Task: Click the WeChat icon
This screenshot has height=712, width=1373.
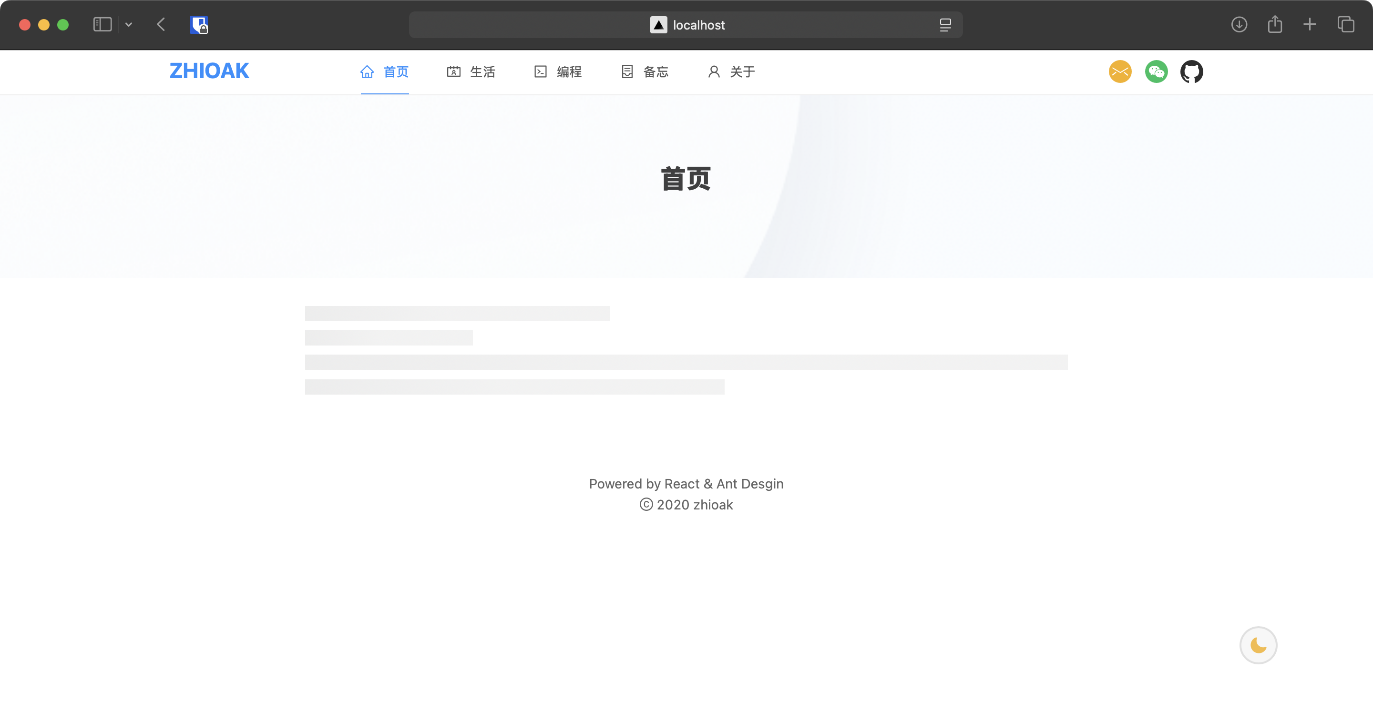Action: coord(1156,71)
